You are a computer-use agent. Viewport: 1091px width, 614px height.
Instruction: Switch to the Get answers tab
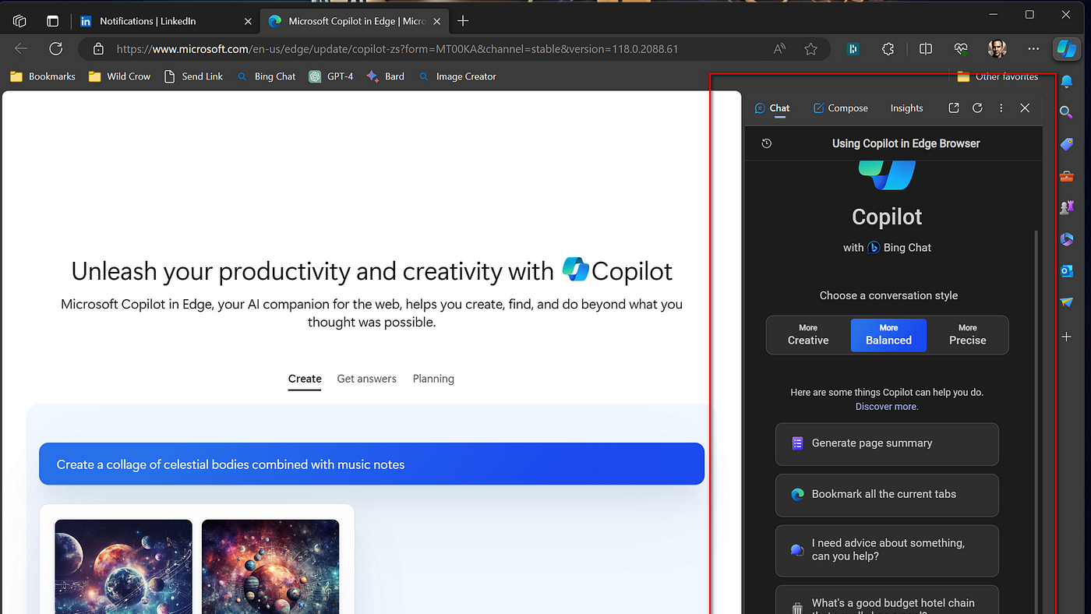[366, 379]
